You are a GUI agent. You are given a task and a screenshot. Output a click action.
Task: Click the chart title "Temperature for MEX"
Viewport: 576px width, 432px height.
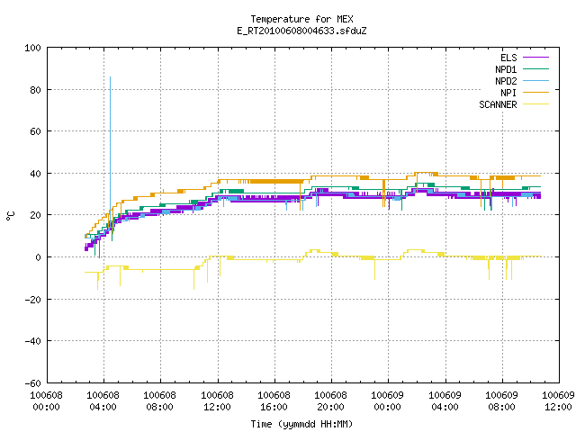point(301,19)
